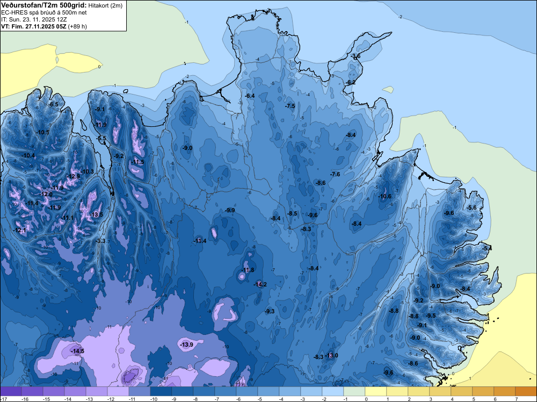Click legend swatch between 0 and 1
537x402 pixels.
point(376,391)
